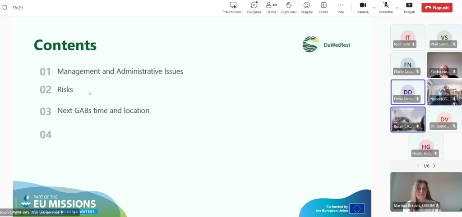Go to next participants page arrow
This screenshot has width=462, height=217.
coord(434,166)
